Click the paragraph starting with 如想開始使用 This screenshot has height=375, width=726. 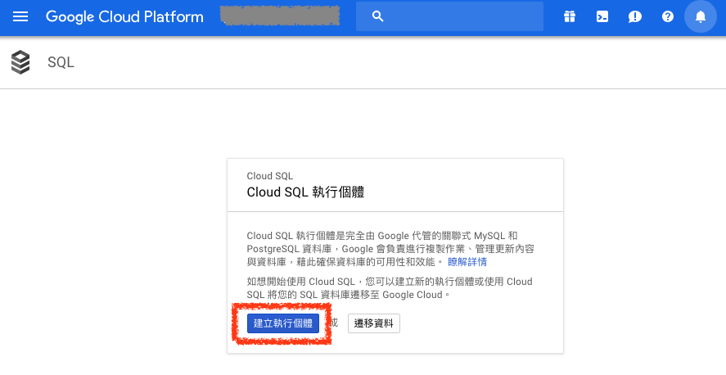point(390,287)
